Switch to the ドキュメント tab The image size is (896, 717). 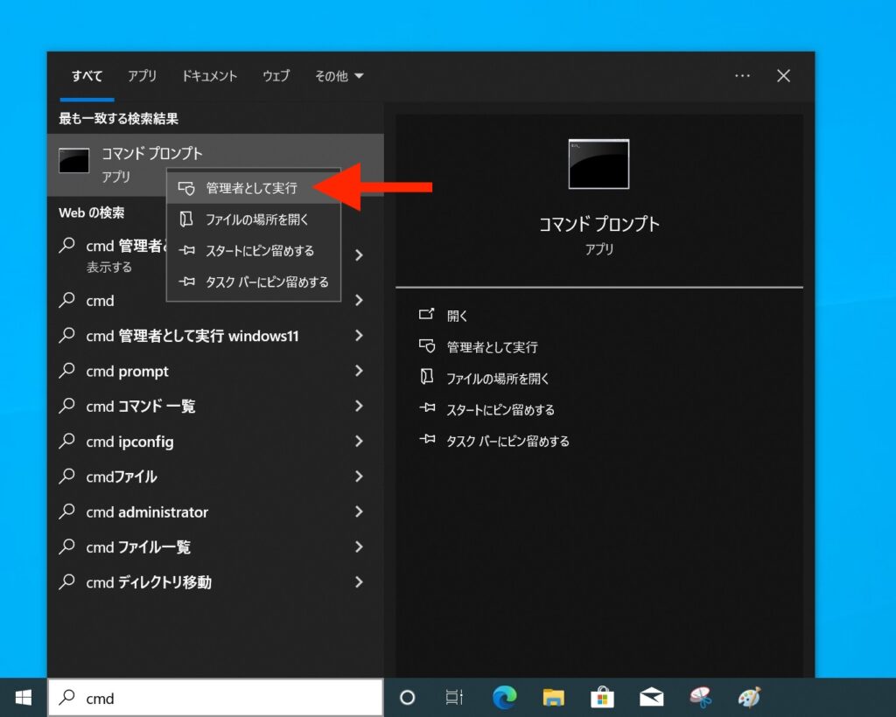point(209,76)
